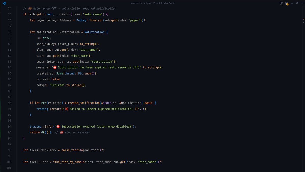Click line number 90 in the gutter
Screen dimensions: 305x172
[x=10, y=103]
